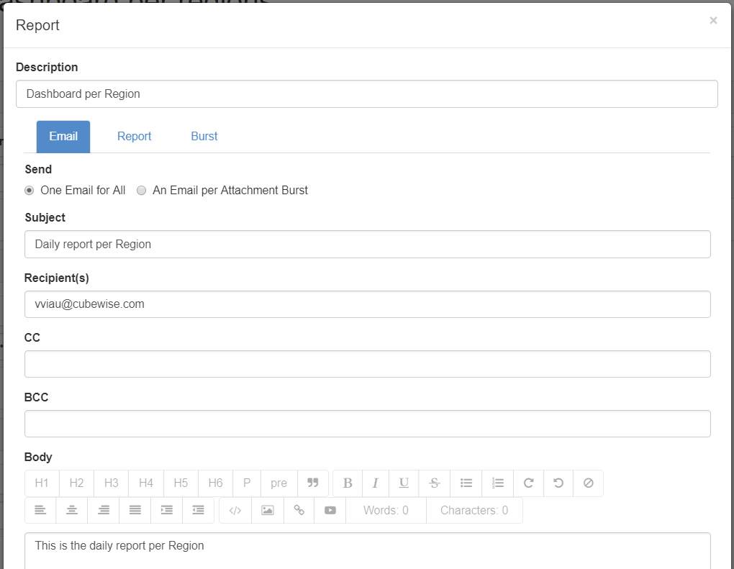The height and width of the screenshot is (569, 734).
Task: Switch to the Email tab
Action: 63,137
